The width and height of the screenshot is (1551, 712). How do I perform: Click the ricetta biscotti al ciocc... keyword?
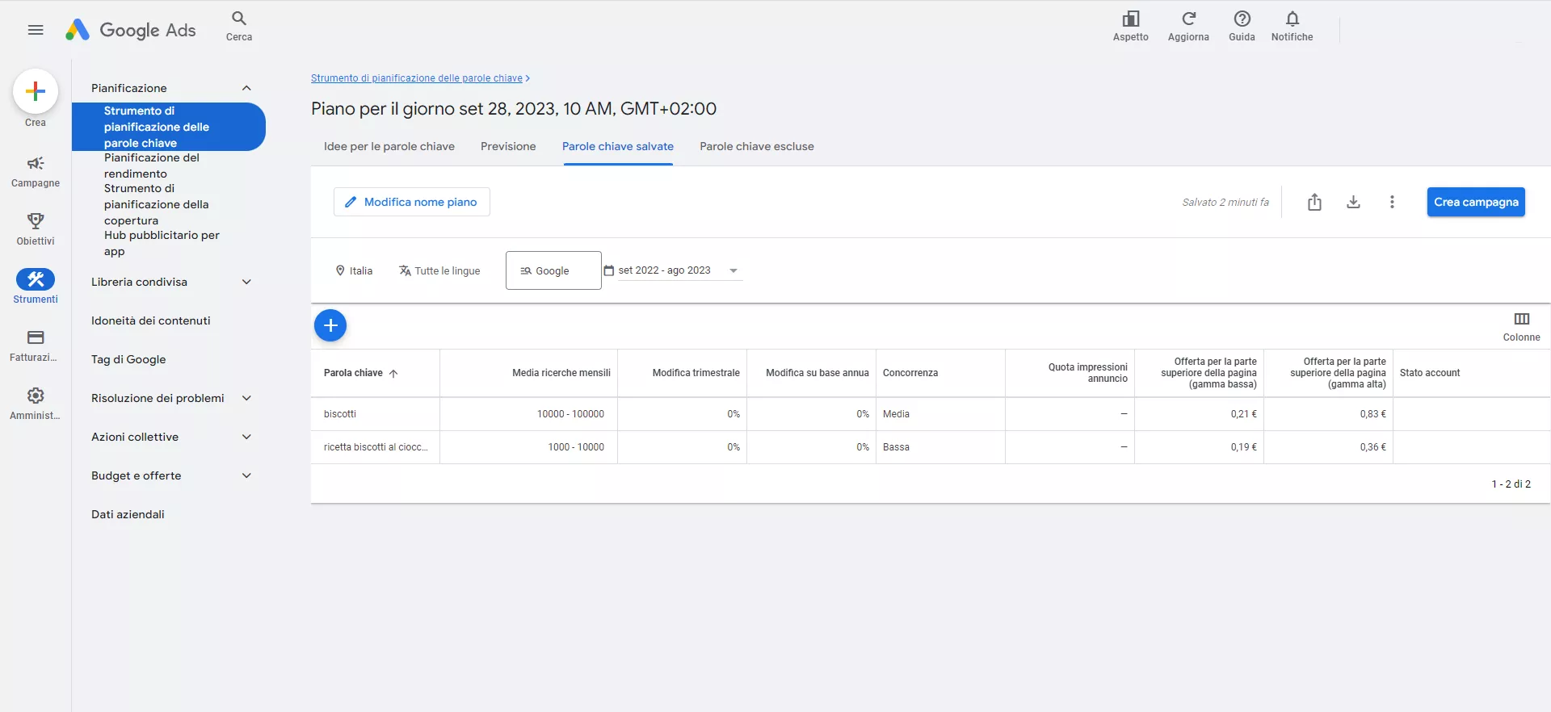click(x=376, y=447)
